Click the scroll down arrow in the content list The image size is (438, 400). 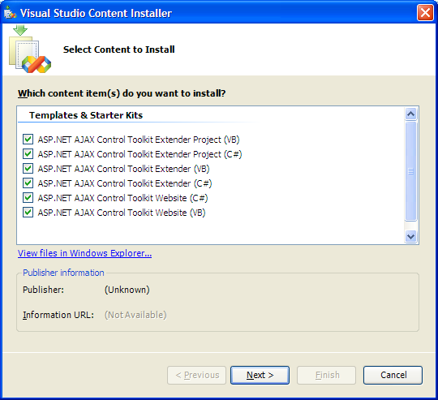(410, 237)
